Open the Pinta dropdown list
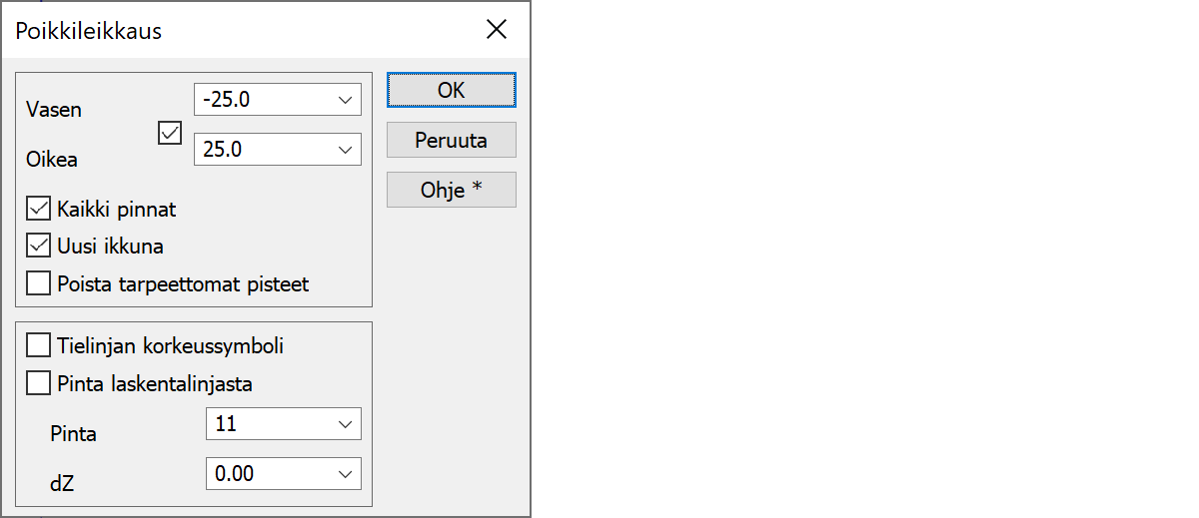1199x518 pixels. 345,424
